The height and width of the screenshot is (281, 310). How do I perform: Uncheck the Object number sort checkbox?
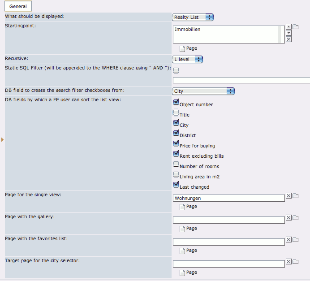click(x=176, y=102)
